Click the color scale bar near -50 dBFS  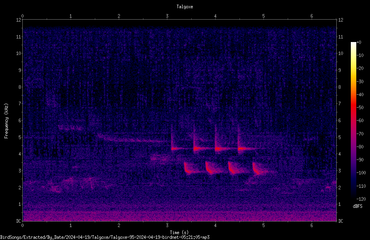click(x=353, y=107)
